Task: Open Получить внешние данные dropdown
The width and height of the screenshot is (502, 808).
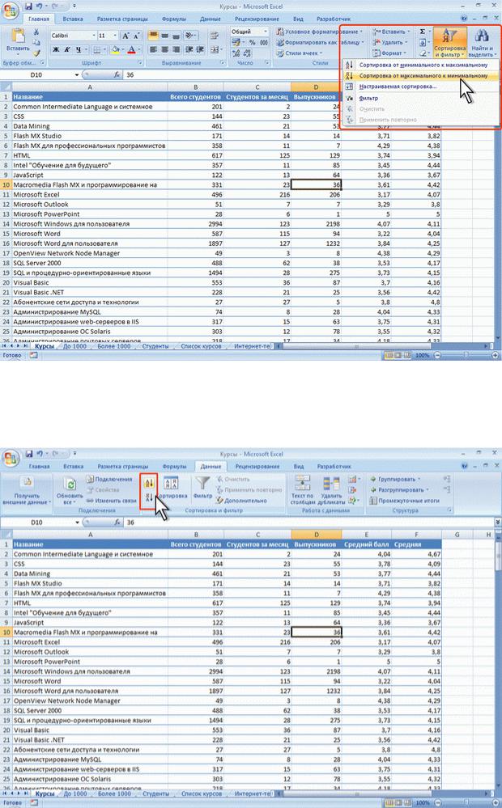Action: (x=27, y=491)
